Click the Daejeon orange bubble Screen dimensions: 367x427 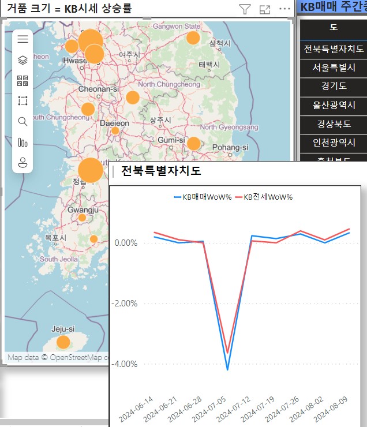(115, 131)
